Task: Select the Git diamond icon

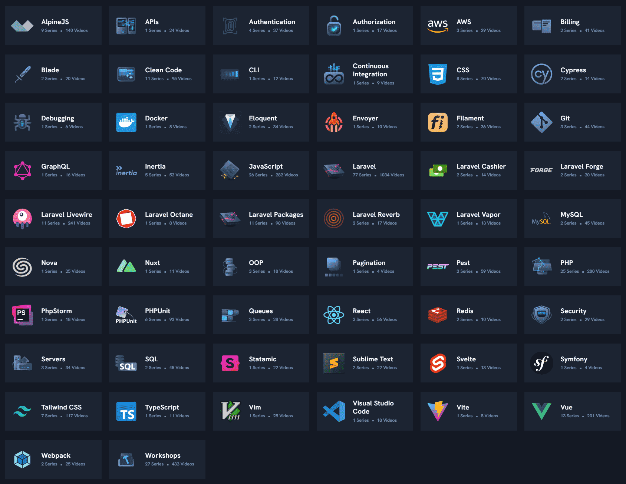Action: (541, 122)
